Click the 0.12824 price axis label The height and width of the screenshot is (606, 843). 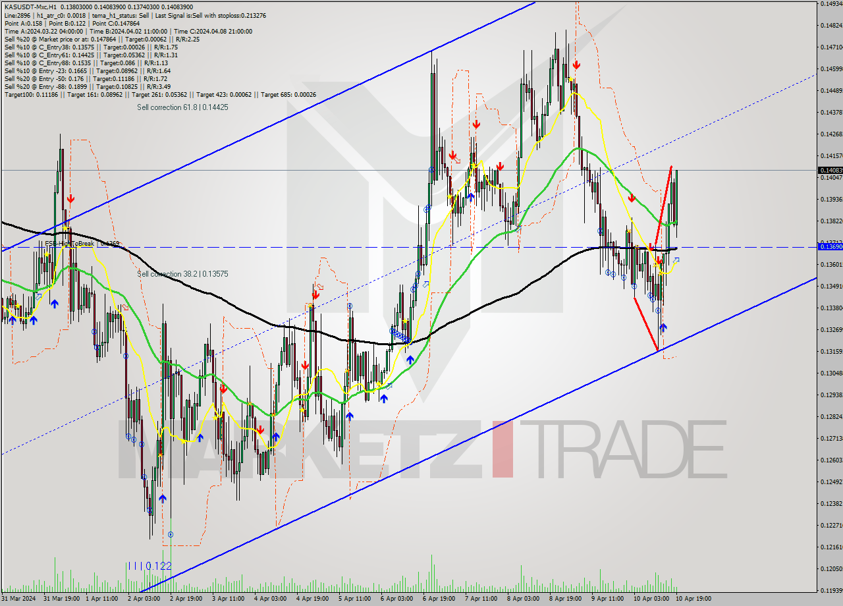(x=830, y=416)
